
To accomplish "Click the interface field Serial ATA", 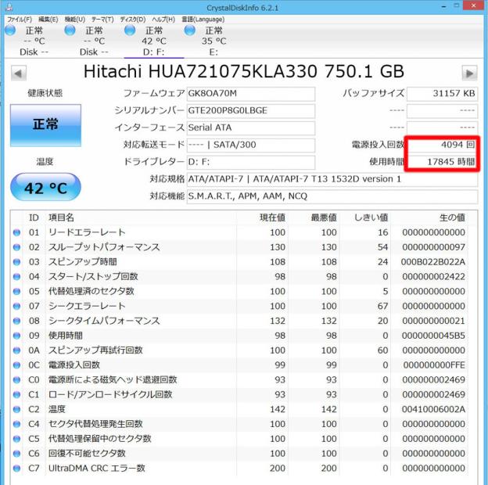I will 250,128.
